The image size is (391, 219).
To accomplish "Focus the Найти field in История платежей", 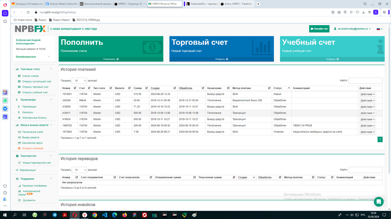I will (365, 81).
